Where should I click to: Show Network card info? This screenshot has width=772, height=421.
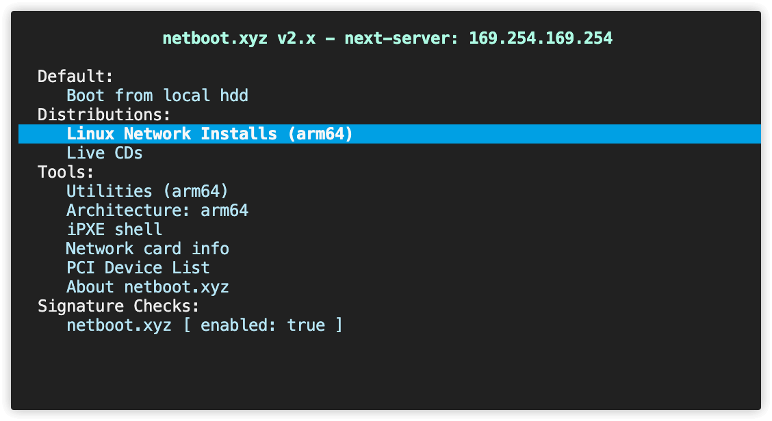coord(147,248)
